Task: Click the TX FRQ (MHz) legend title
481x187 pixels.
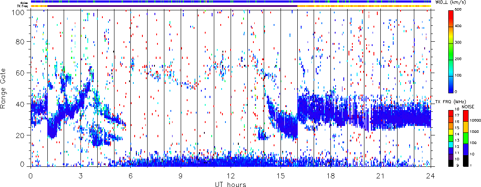Action: 450,102
